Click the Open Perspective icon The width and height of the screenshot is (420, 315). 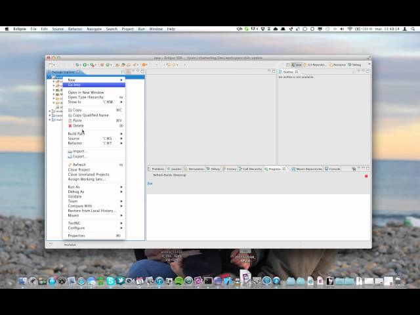click(287, 65)
